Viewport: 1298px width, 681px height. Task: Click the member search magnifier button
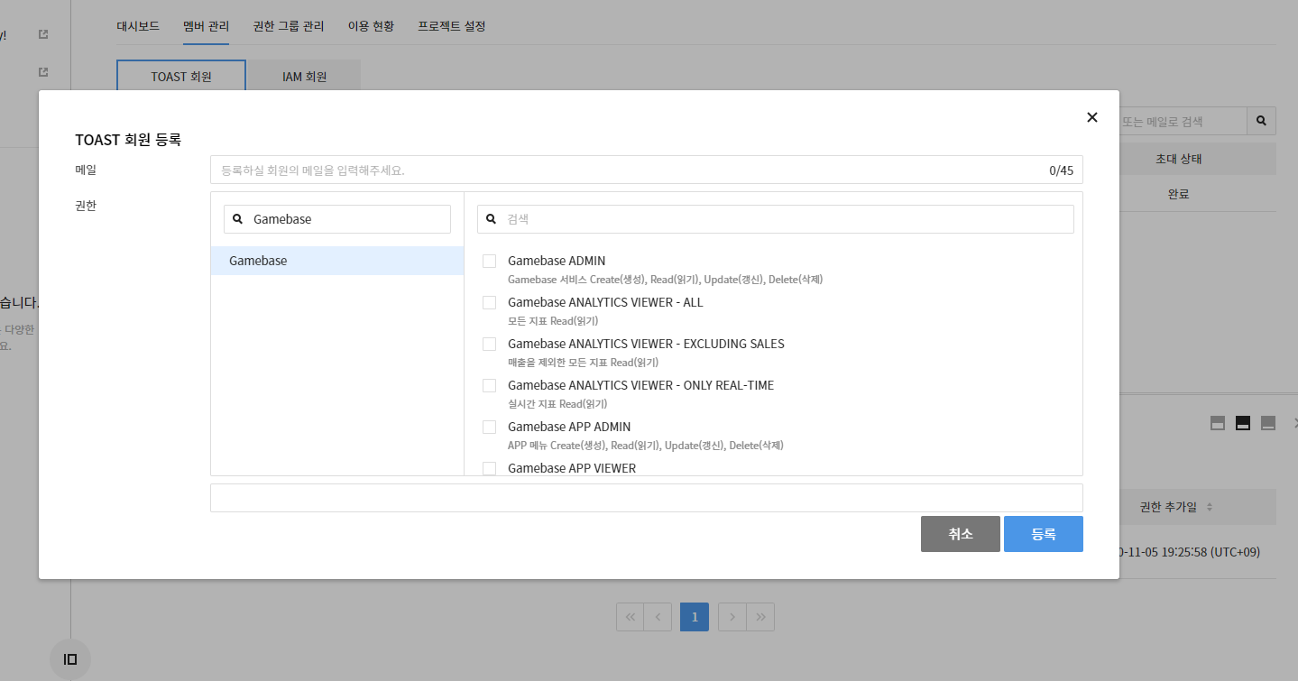click(x=1261, y=121)
